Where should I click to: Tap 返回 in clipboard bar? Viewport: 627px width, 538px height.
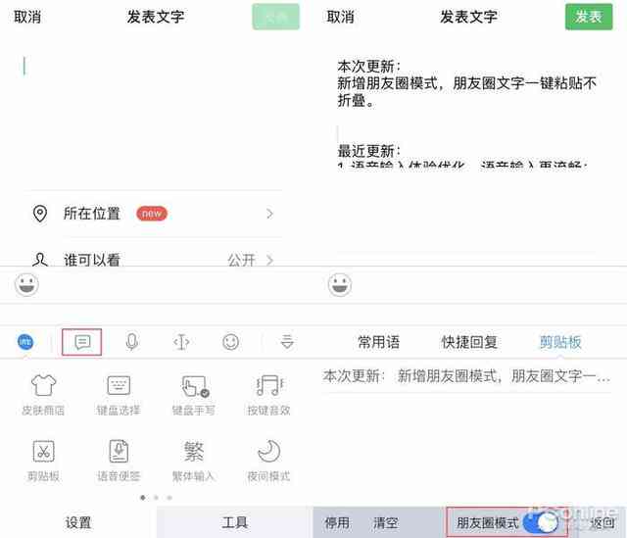(x=603, y=522)
